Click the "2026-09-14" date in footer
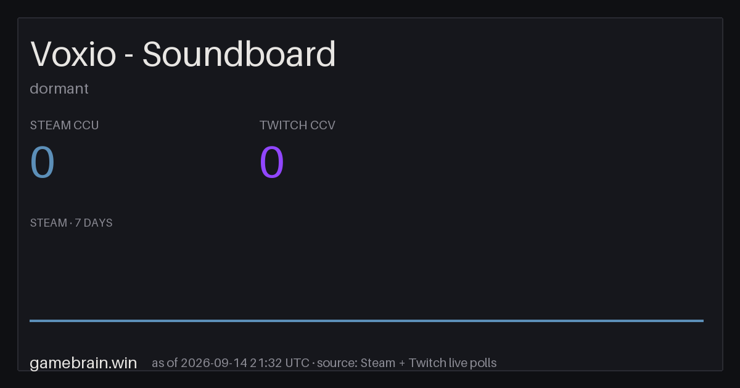Viewport: 740px width, 388px height. [x=213, y=363]
